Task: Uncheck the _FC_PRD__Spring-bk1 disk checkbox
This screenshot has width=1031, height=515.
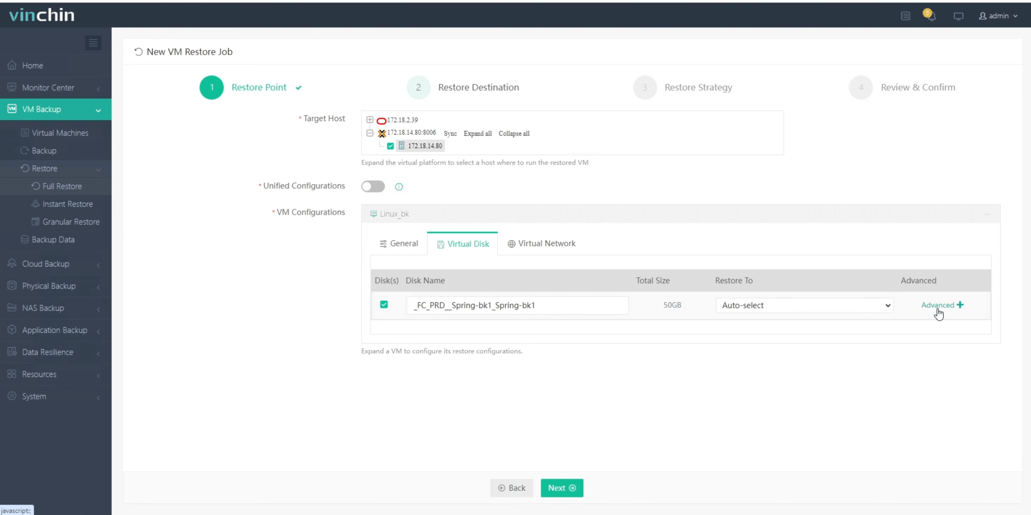Action: 384,304
